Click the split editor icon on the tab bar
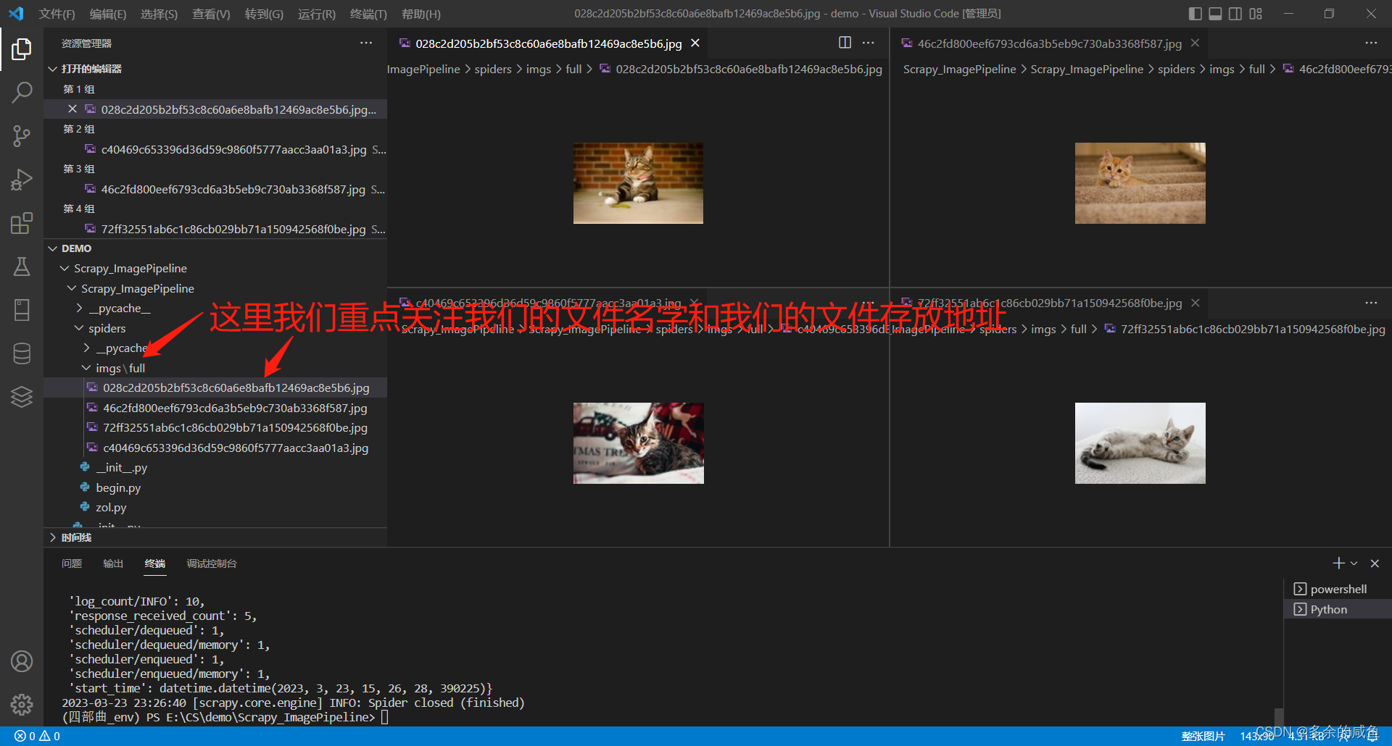The height and width of the screenshot is (746, 1392). click(x=845, y=43)
